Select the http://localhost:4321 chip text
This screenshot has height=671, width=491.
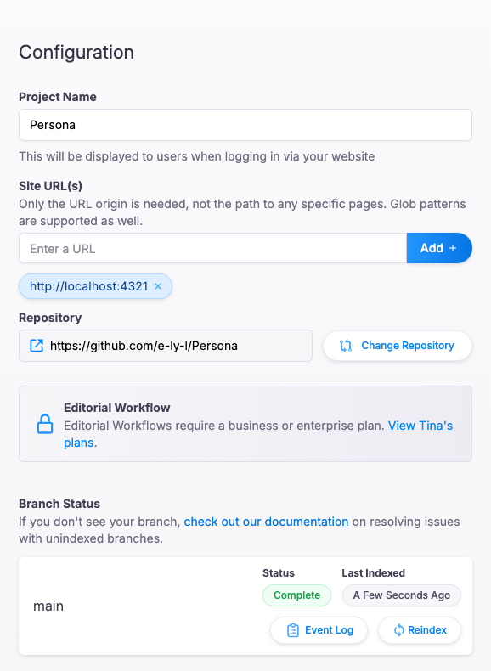click(88, 286)
